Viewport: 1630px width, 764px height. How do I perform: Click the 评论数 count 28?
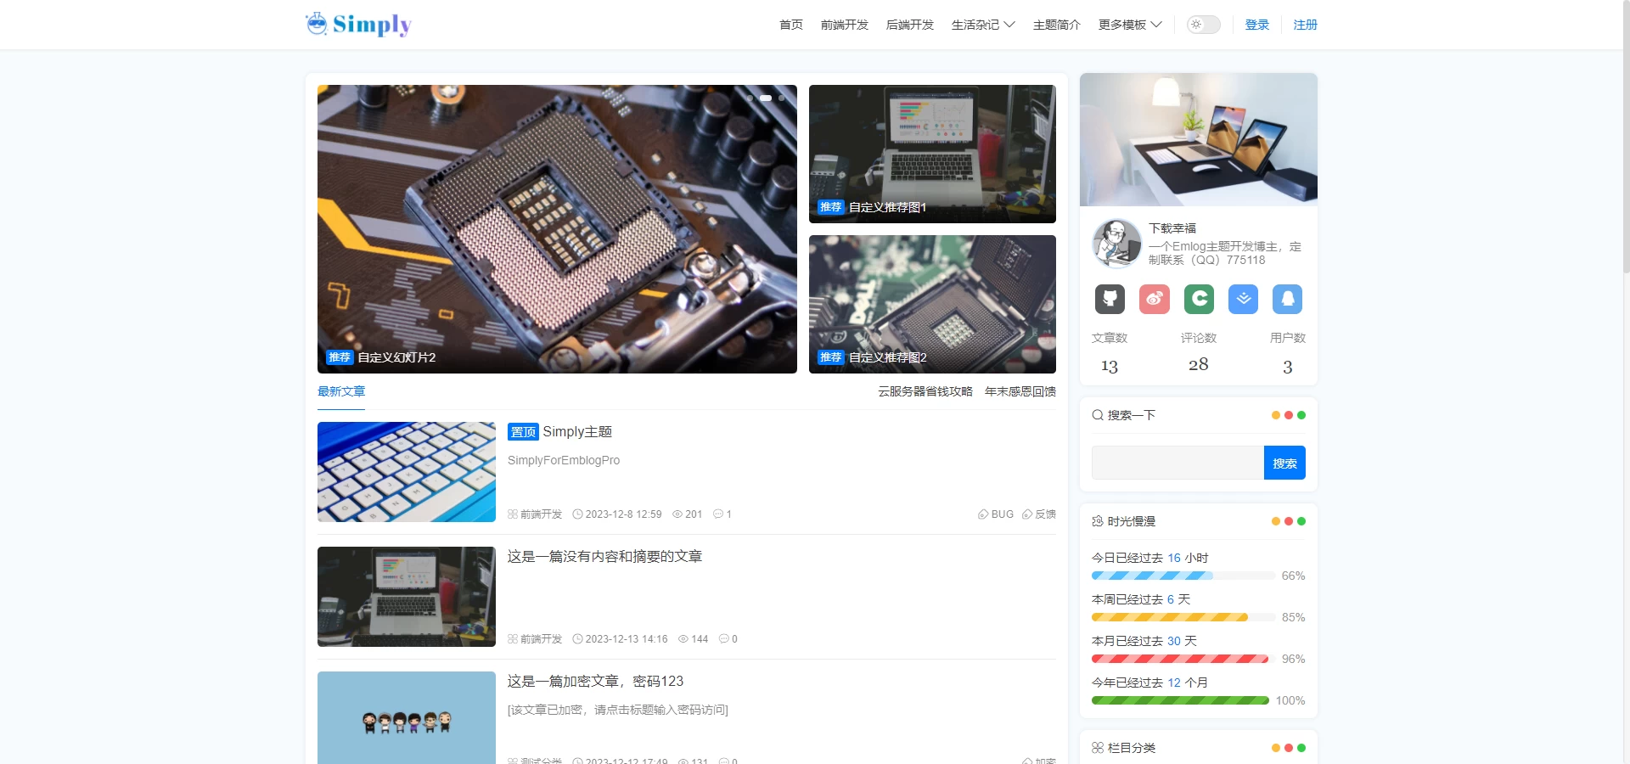(x=1199, y=364)
